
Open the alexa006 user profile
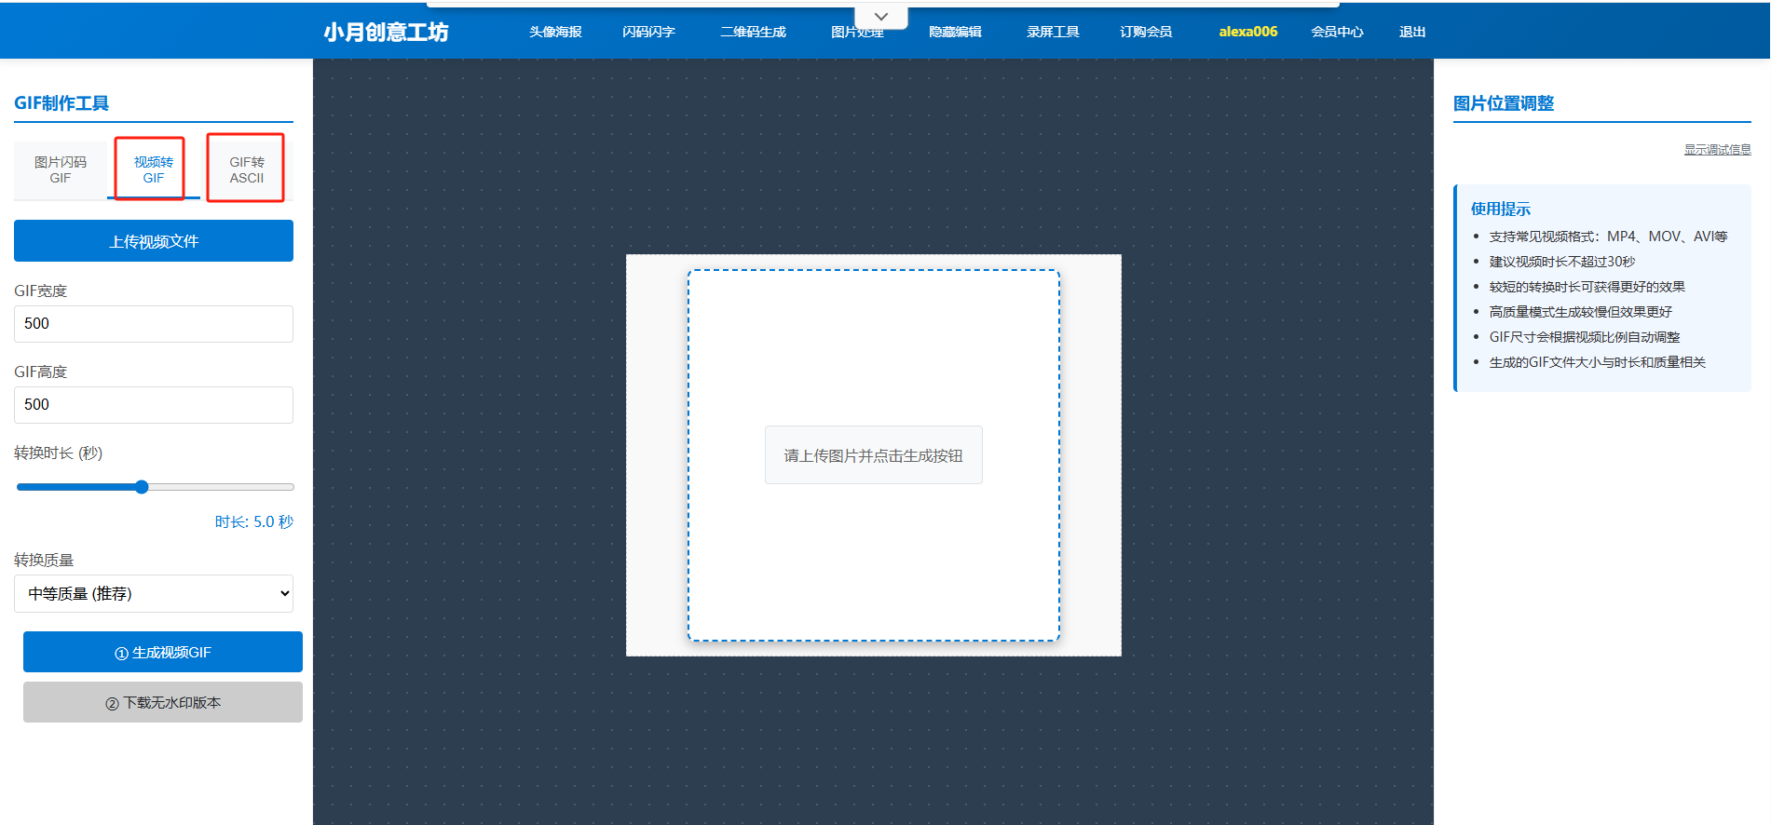(1247, 32)
